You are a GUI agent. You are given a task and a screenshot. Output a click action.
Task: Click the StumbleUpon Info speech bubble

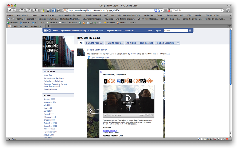62,23
